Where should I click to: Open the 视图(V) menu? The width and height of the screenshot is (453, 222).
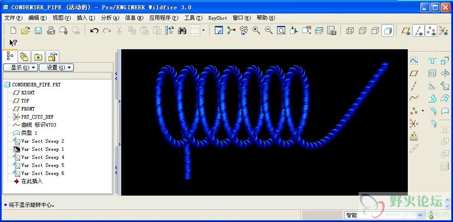click(x=61, y=18)
